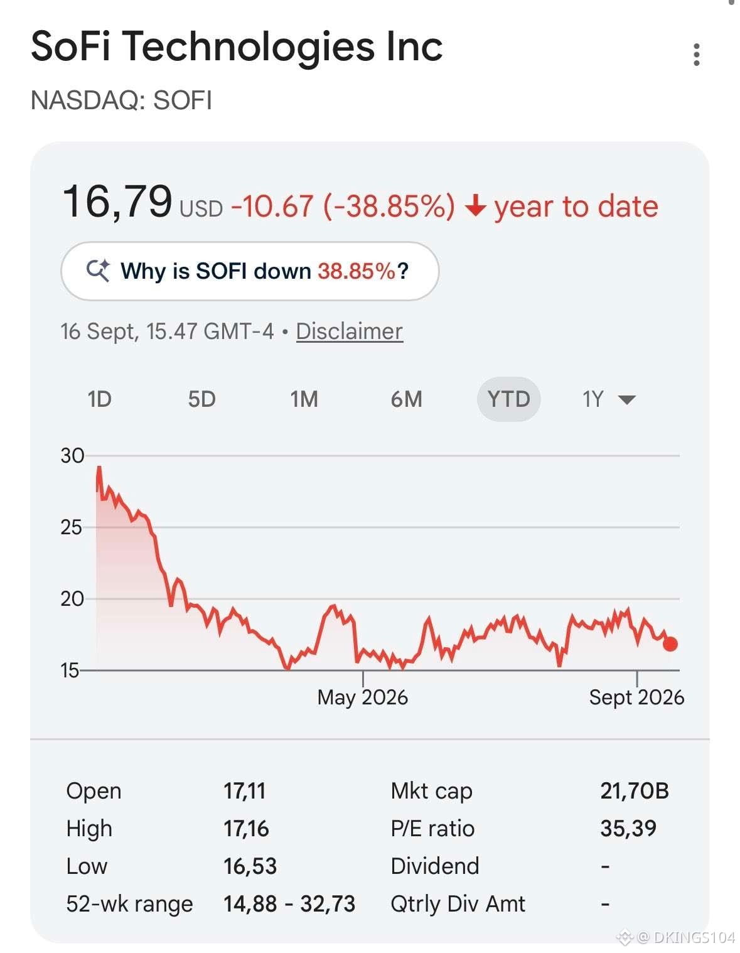Click the NASDAQ: SOFI ticker label
Image resolution: width=740 pixels, height=953 pixels.
(121, 100)
